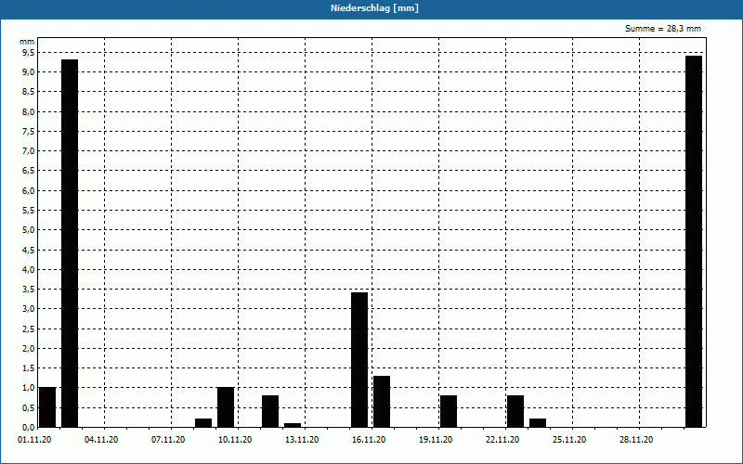The width and height of the screenshot is (743, 464).
Task: Click the 01.11.20 date label
Action: click(34, 440)
